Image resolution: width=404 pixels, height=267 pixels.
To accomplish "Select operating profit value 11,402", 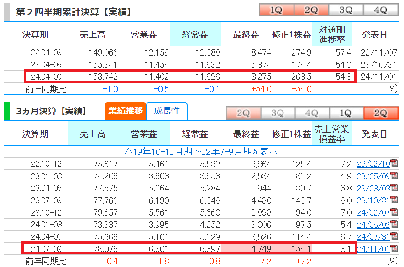I will [x=157, y=77].
